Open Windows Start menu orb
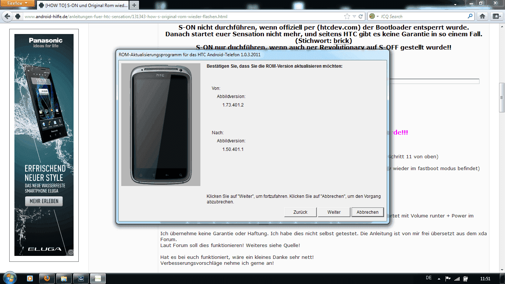505x284 pixels. point(9,278)
